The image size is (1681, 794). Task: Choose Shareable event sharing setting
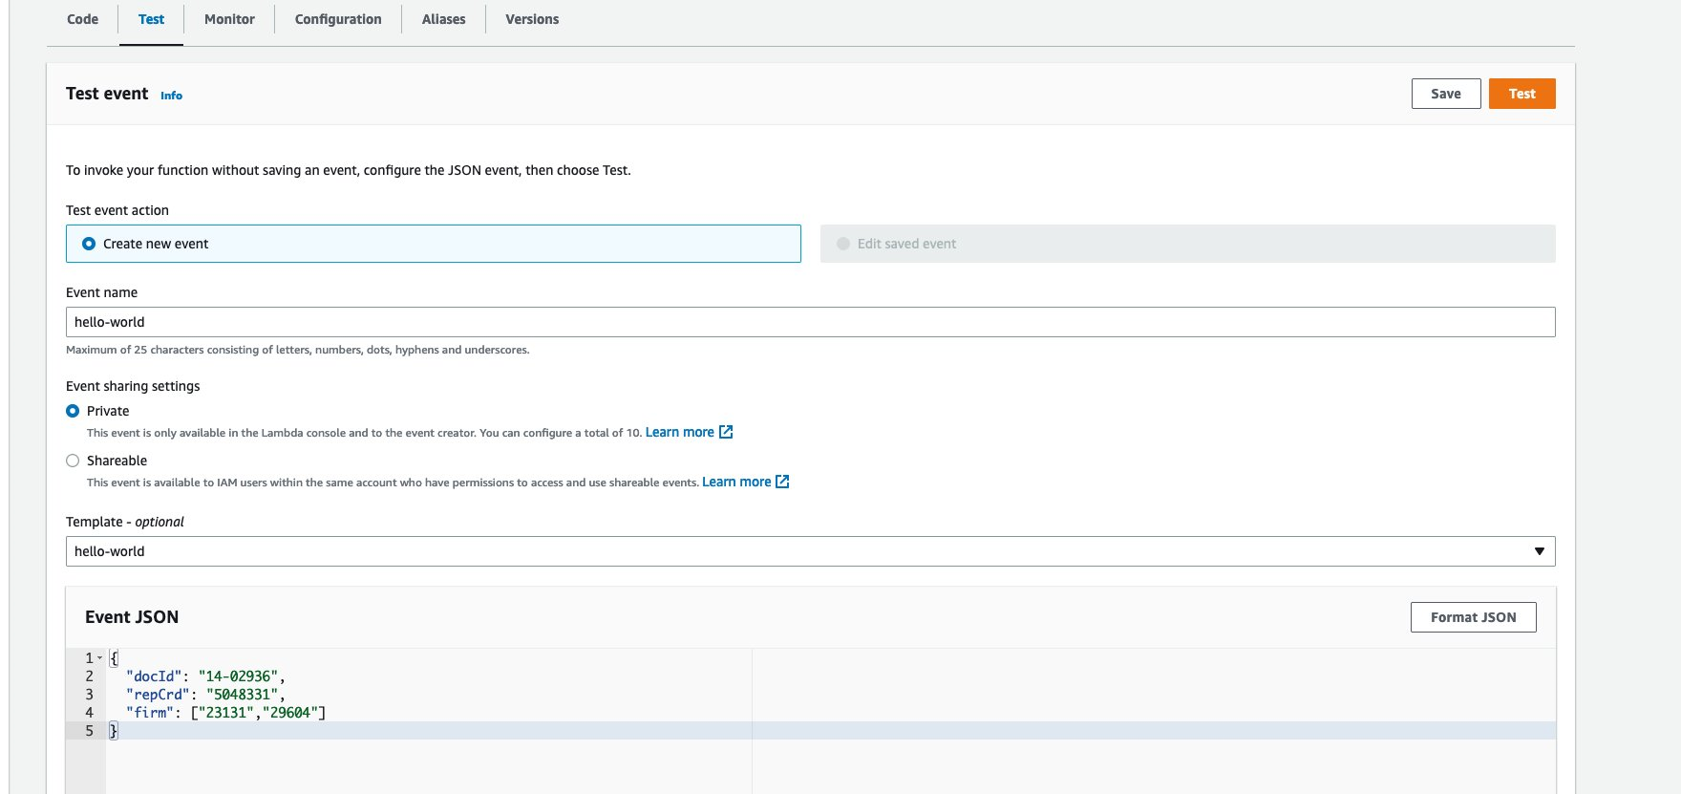pyautogui.click(x=73, y=461)
